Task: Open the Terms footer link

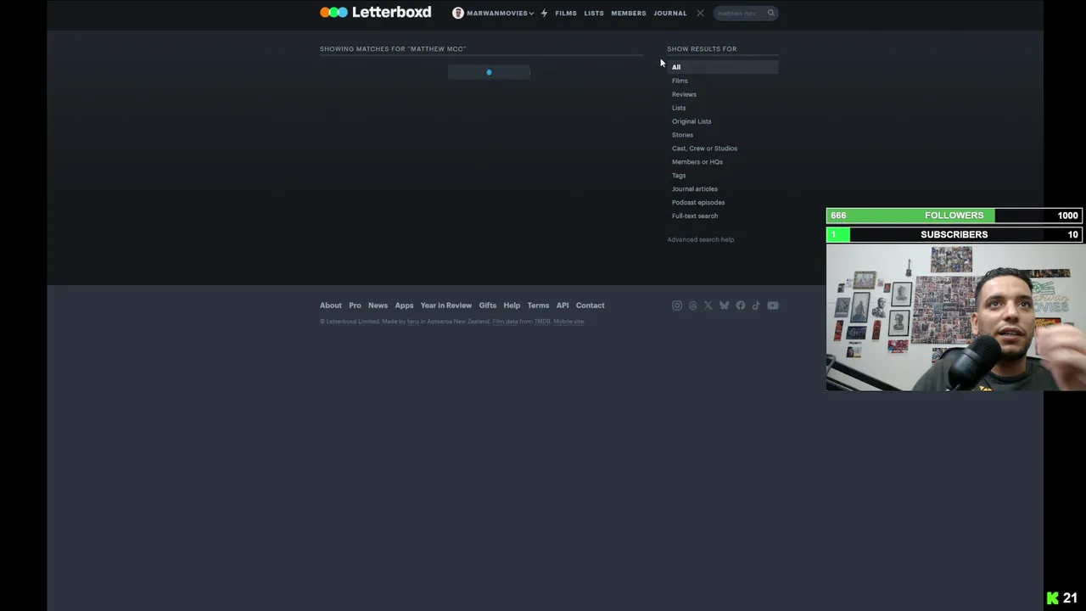Action: coord(538,305)
